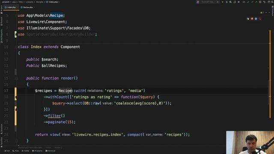Viewport: 274px width, 154px height.
Task: Open the Terminal tool window tab
Action: 50,151
